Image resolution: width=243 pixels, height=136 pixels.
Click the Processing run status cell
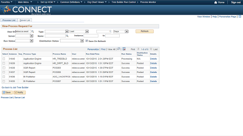[x=127, y=59]
